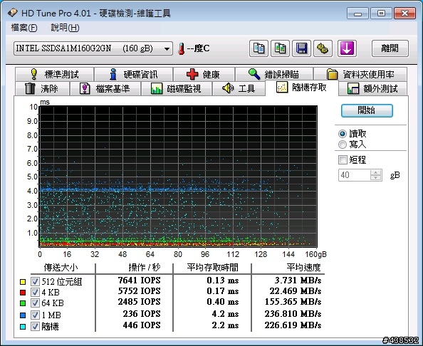Click the purple download arrow icon
Image resolution: width=423 pixels, height=346 pixels.
click(x=347, y=48)
